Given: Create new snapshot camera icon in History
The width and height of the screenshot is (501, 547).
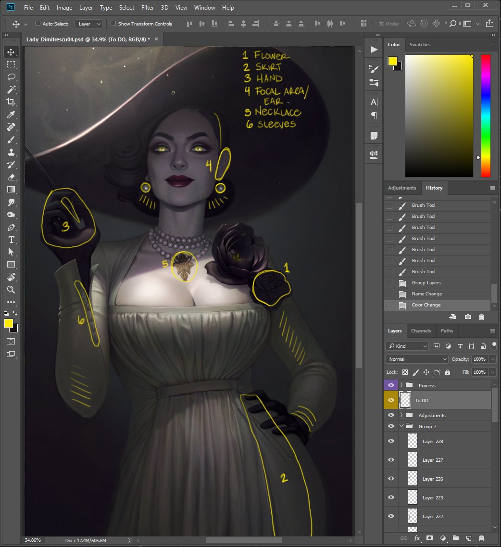Looking at the screenshot, I should pyautogui.click(x=468, y=317).
